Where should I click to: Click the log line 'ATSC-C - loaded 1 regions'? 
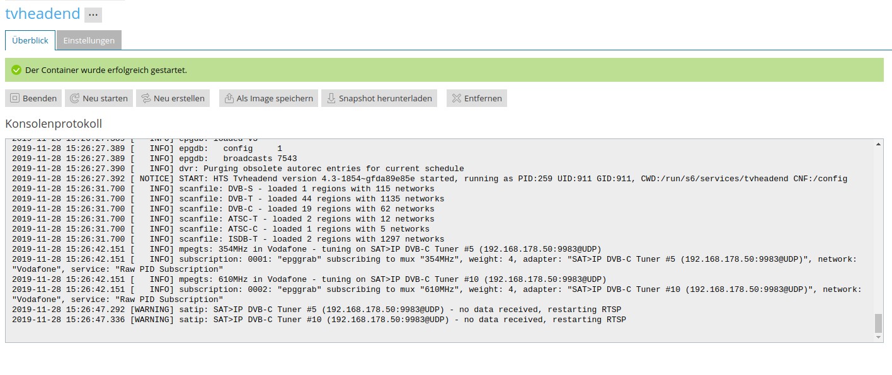[220, 229]
